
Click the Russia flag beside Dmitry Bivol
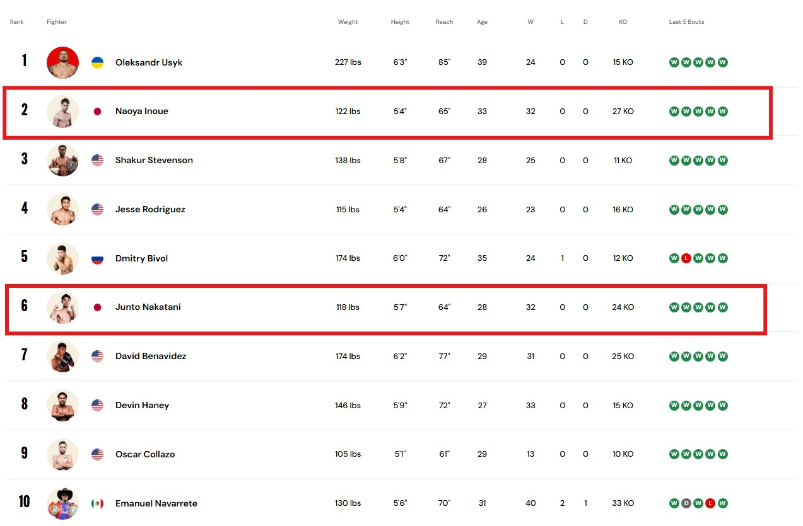[97, 258]
